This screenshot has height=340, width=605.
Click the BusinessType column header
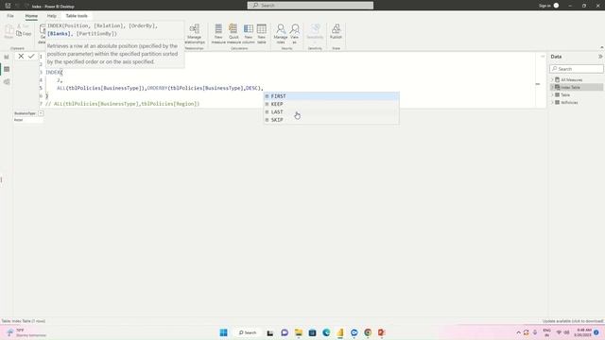[x=25, y=113]
